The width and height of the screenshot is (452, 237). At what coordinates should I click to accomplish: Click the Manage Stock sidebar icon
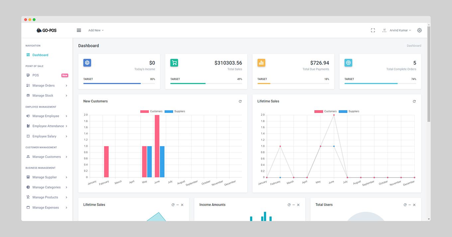28,96
